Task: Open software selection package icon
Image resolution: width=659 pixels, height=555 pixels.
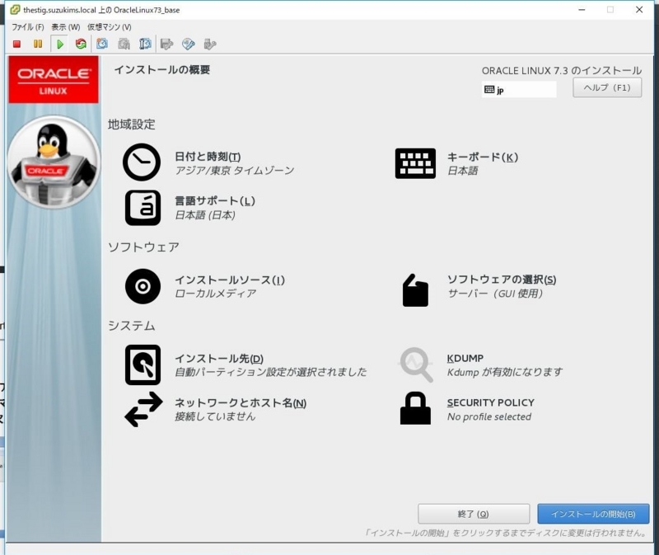Action: click(415, 290)
